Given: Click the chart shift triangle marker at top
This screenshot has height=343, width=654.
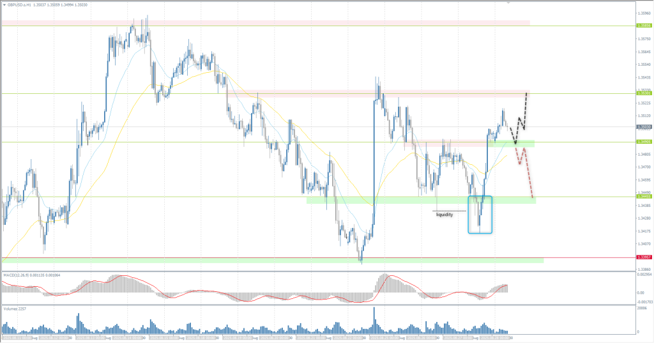Looking at the screenshot, I should [x=508, y=3].
